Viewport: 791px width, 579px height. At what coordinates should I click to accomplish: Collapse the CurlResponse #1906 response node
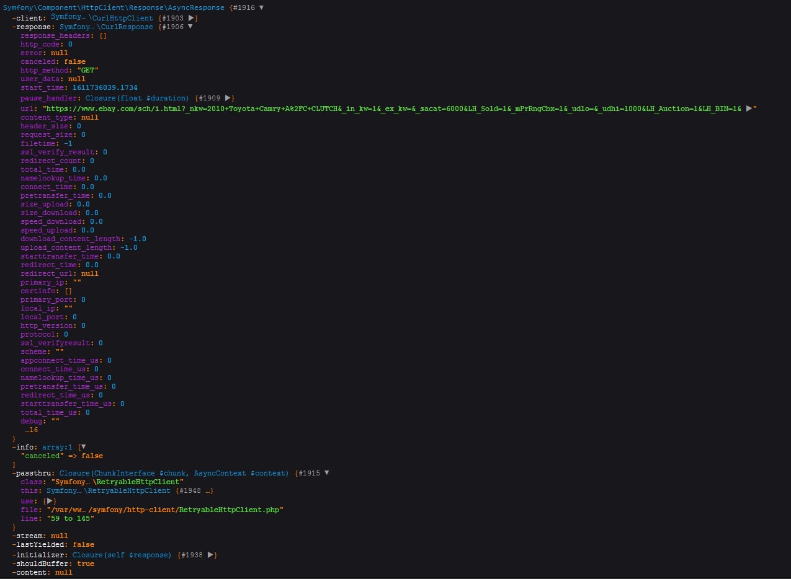pos(190,27)
